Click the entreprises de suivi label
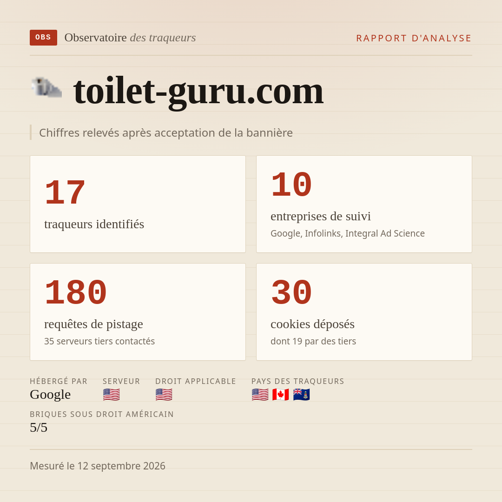Image resolution: width=502 pixels, height=502 pixels. (320, 216)
